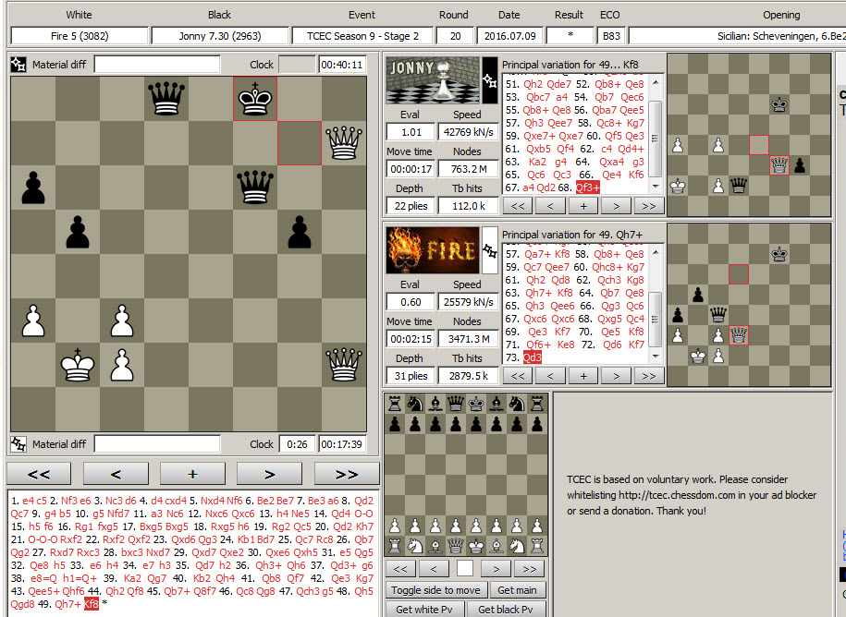
Task: Click the Event field TCEC Season 9
Action: point(362,36)
